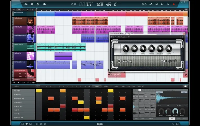Screen dimensions: 200x126
Task: Select the Hihat open (A#1) pad row
Action: [x=24, y=117]
